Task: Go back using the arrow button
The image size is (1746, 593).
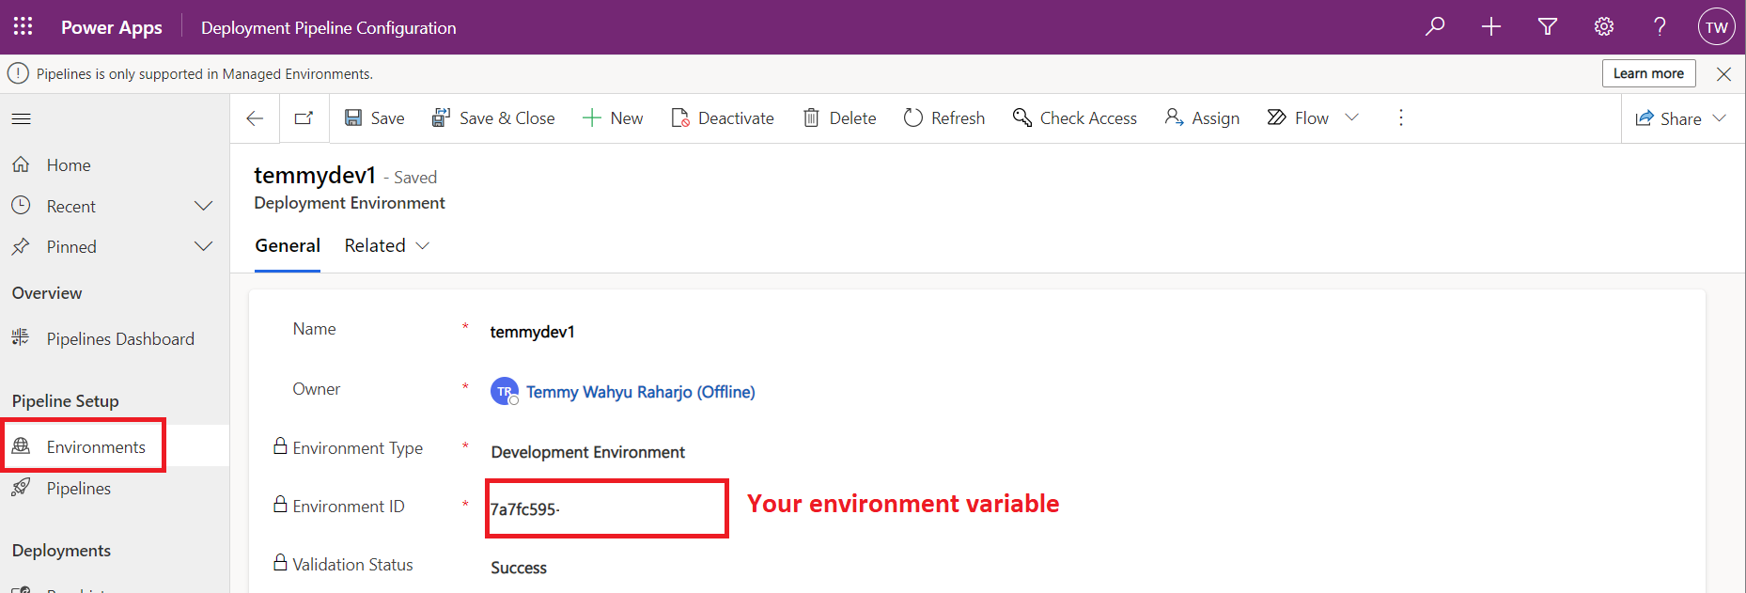Action: click(255, 118)
